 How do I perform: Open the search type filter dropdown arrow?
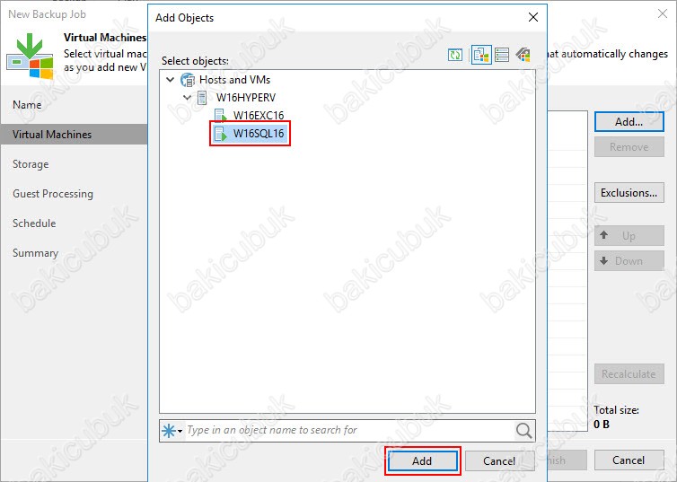[x=180, y=431]
